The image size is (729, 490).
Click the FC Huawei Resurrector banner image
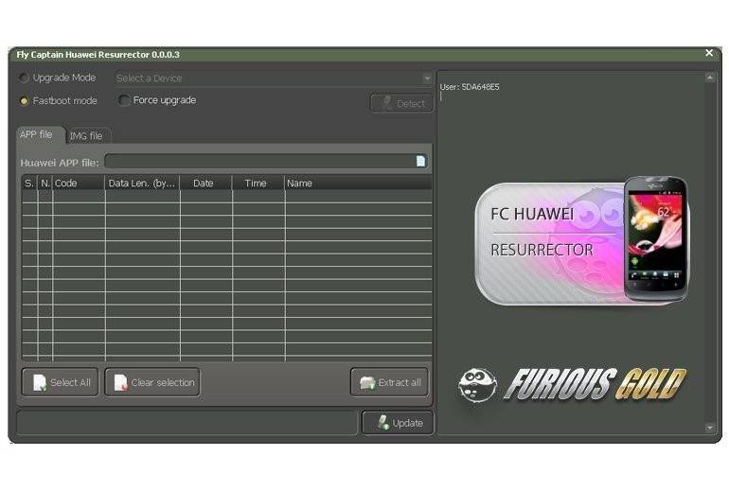click(x=581, y=241)
